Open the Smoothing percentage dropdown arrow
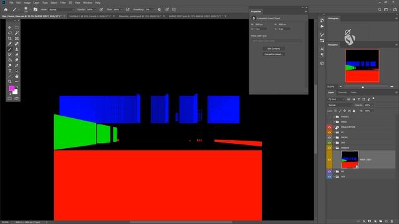This screenshot has width=399, height=224. [154, 9]
